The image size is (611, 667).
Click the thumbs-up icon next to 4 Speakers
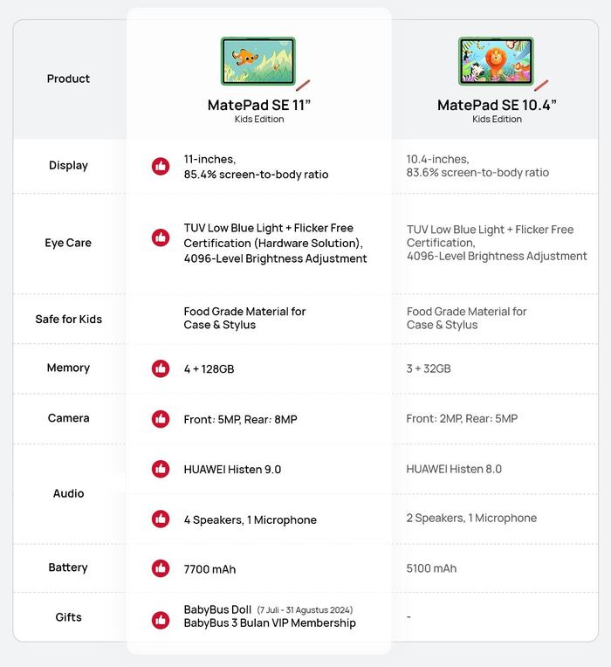click(161, 519)
